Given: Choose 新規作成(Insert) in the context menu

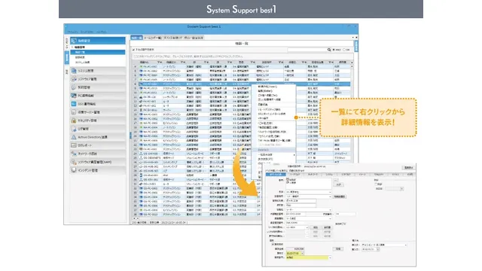Looking at the screenshot, I should coord(267,87).
